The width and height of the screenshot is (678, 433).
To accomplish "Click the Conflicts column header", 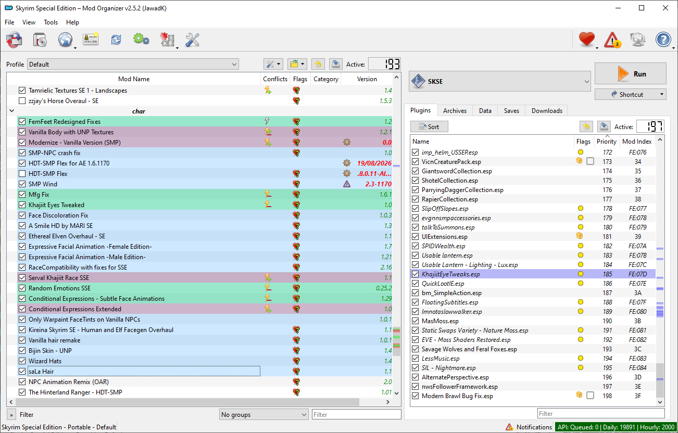I will 275,79.
